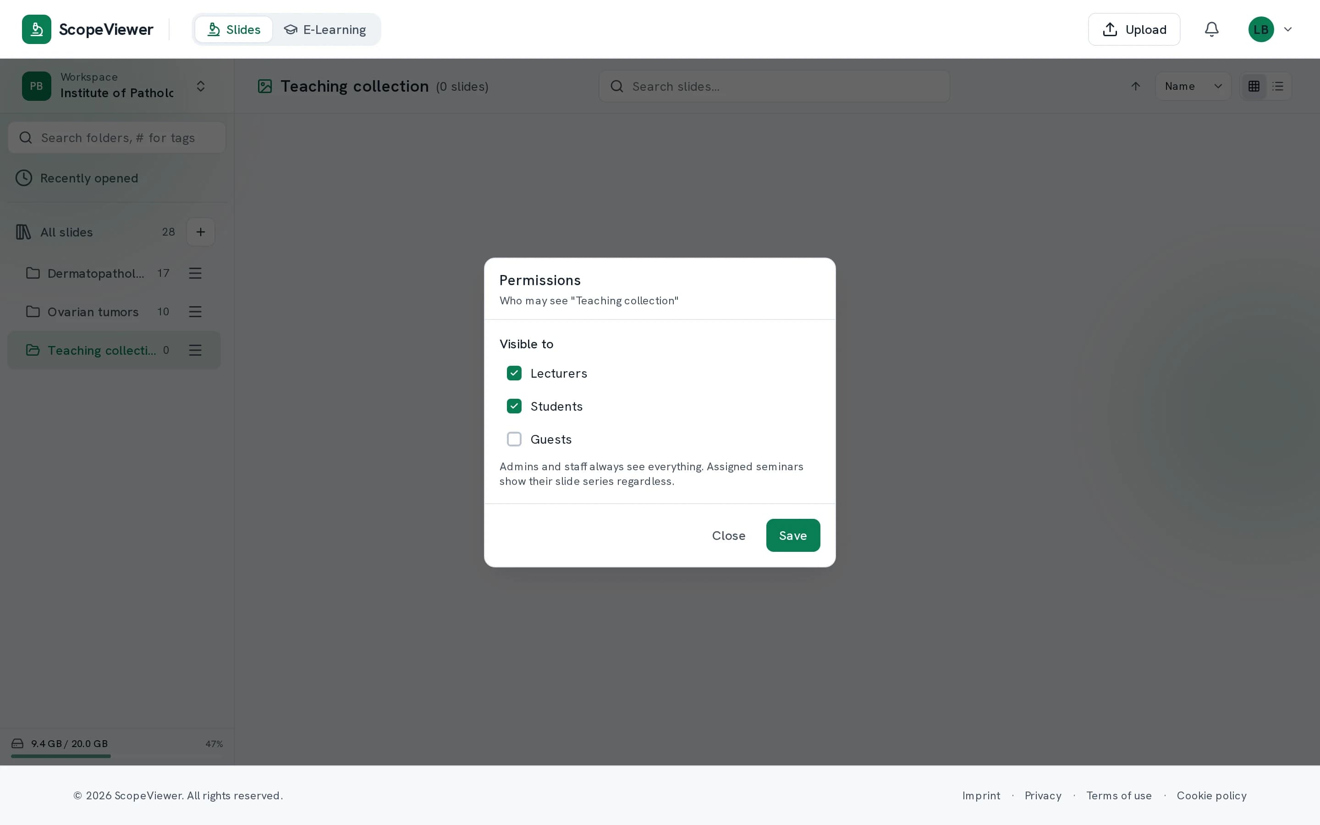
Task: Uncheck the Lecturers checkbox
Action: point(514,373)
